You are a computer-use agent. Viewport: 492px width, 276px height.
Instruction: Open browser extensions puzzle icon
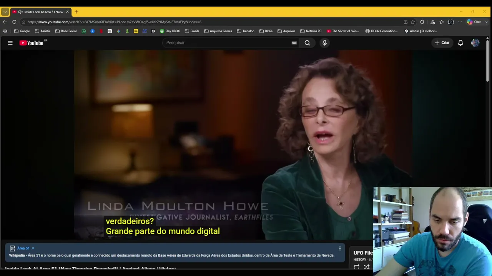coord(422,22)
